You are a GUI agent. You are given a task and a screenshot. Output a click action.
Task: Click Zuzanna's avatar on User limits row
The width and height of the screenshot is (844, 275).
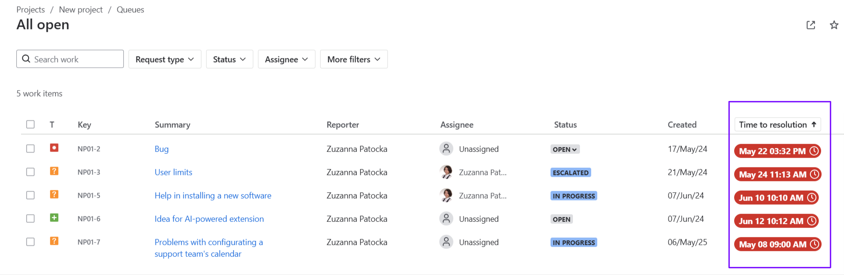pos(446,172)
